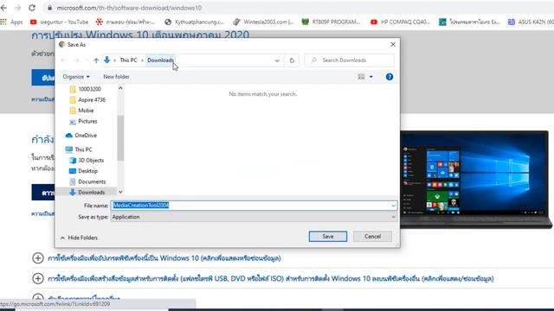
Task: Open the HP COMPAQ CQ40 bookmark
Action: (x=400, y=22)
